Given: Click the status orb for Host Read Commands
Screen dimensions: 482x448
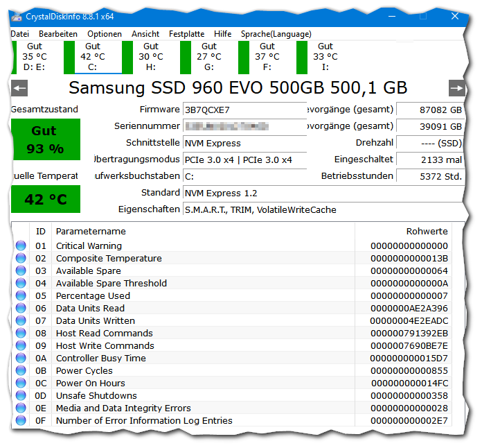Looking at the screenshot, I should pyautogui.click(x=21, y=333).
